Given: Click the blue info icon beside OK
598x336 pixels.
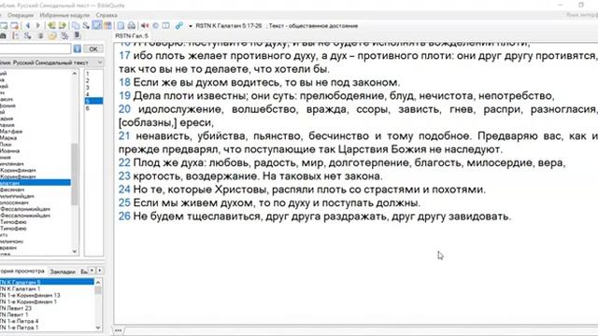Looking at the screenshot, I should point(77,49).
